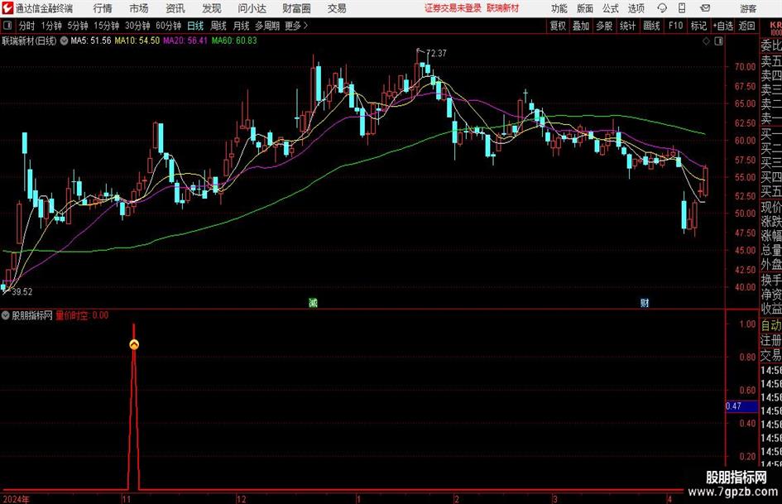Click the 通达信 red app logo icon
The width and height of the screenshot is (782, 504).
tap(7, 8)
